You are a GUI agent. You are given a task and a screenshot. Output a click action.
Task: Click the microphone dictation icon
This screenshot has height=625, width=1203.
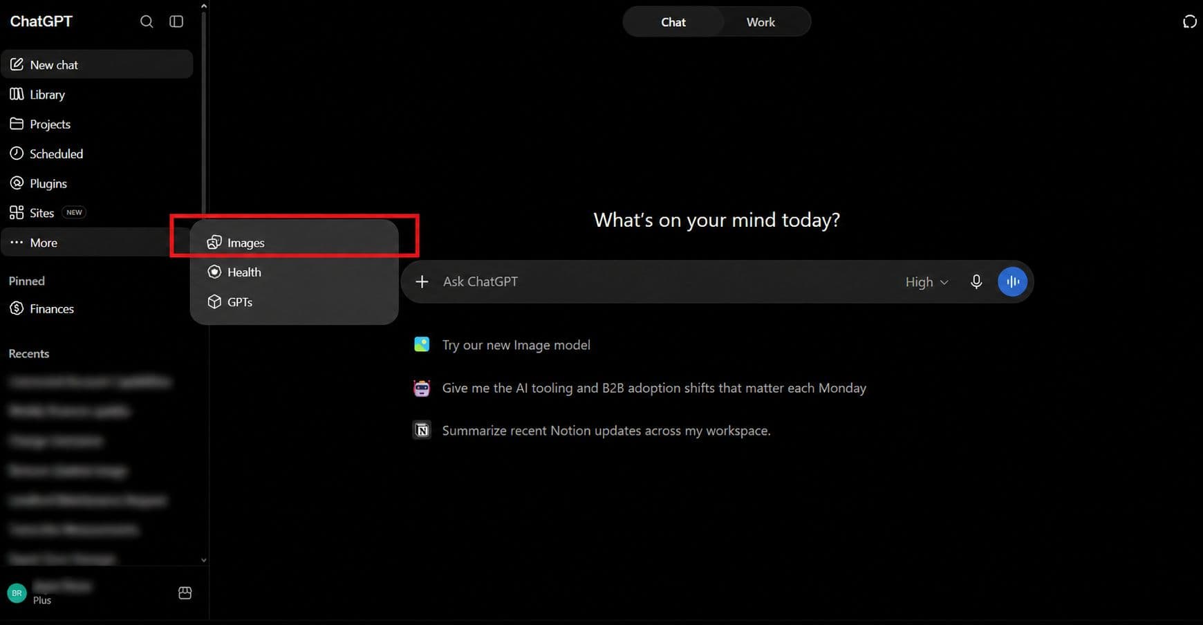pos(976,281)
